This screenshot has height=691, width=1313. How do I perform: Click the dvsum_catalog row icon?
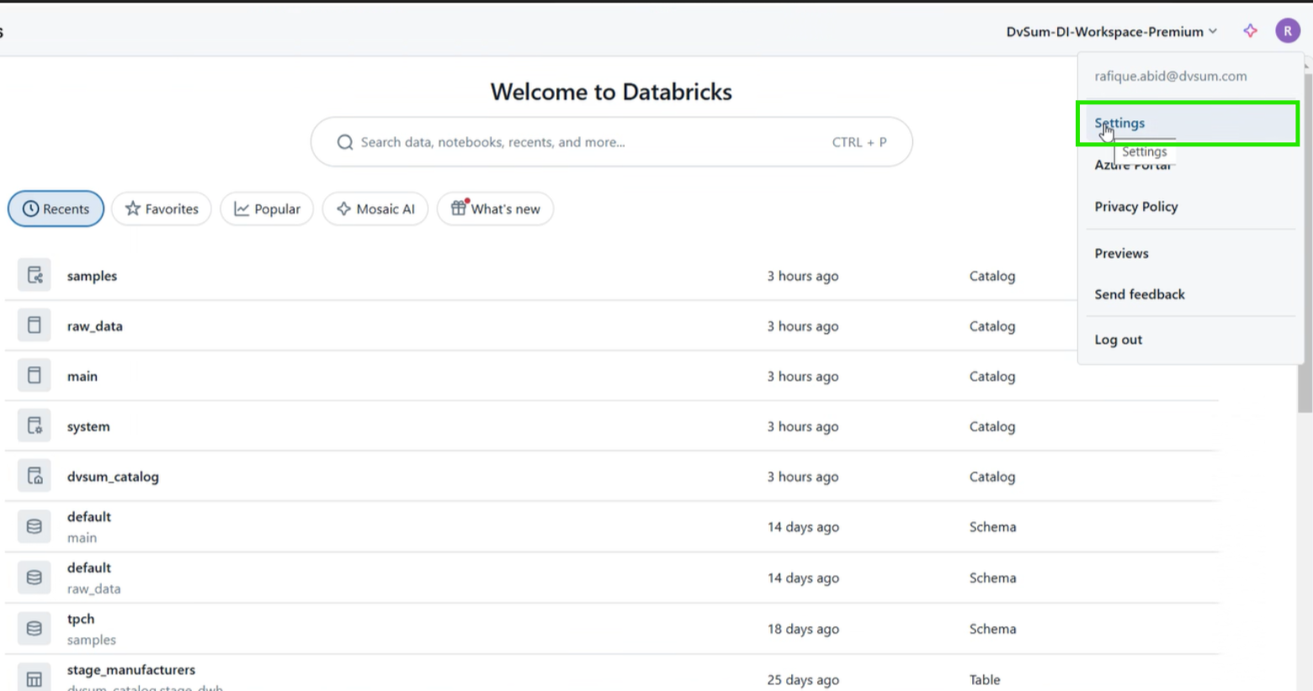pyautogui.click(x=35, y=476)
